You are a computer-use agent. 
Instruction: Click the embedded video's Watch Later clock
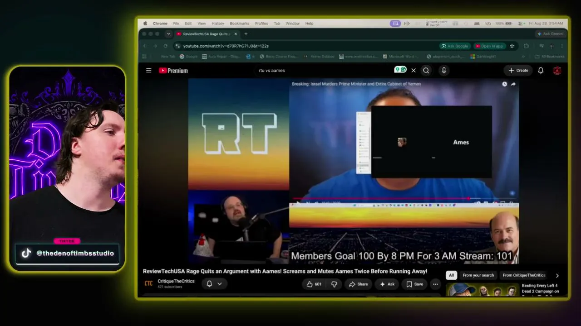(504, 84)
